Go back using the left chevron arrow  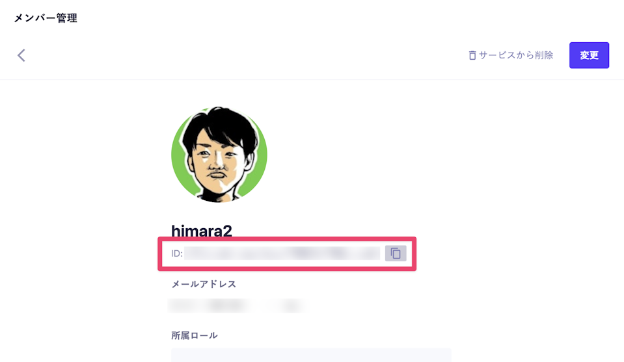(x=21, y=55)
